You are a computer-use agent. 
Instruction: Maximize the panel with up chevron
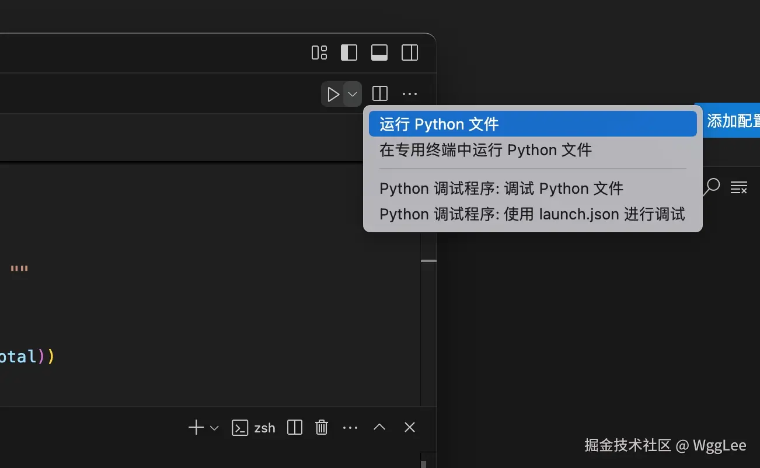(379, 427)
